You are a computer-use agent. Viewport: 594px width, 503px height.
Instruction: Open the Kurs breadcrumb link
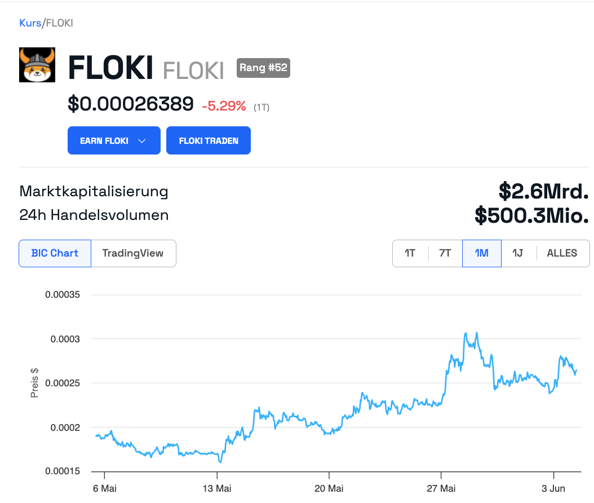point(30,23)
